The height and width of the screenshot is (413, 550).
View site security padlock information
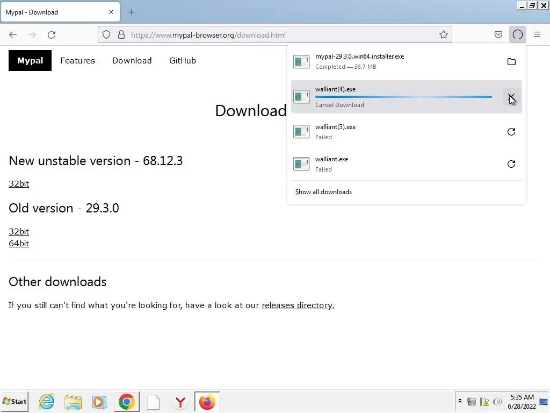click(x=121, y=35)
